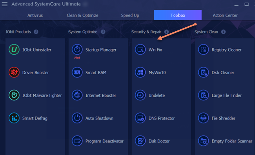Click the Auto Shutdown label
This screenshot has height=155, width=255.
(99, 118)
